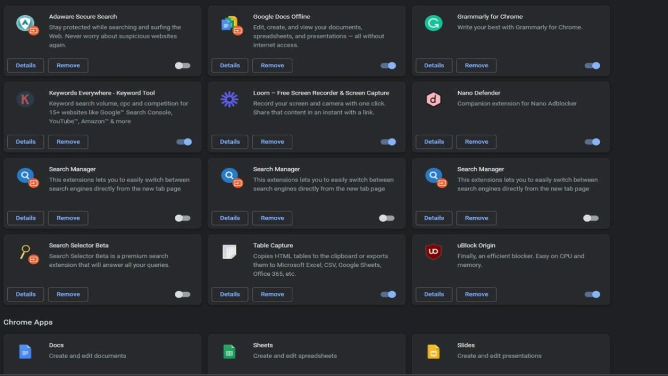Enable the Search Selector Beta toggle
The image size is (668, 376).
coord(183,295)
